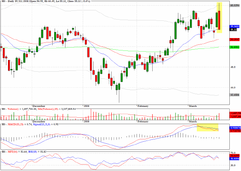Screen dimensions: 241x171
Task: Click the blue 55.3612 moving average label
Action: point(235,26)
